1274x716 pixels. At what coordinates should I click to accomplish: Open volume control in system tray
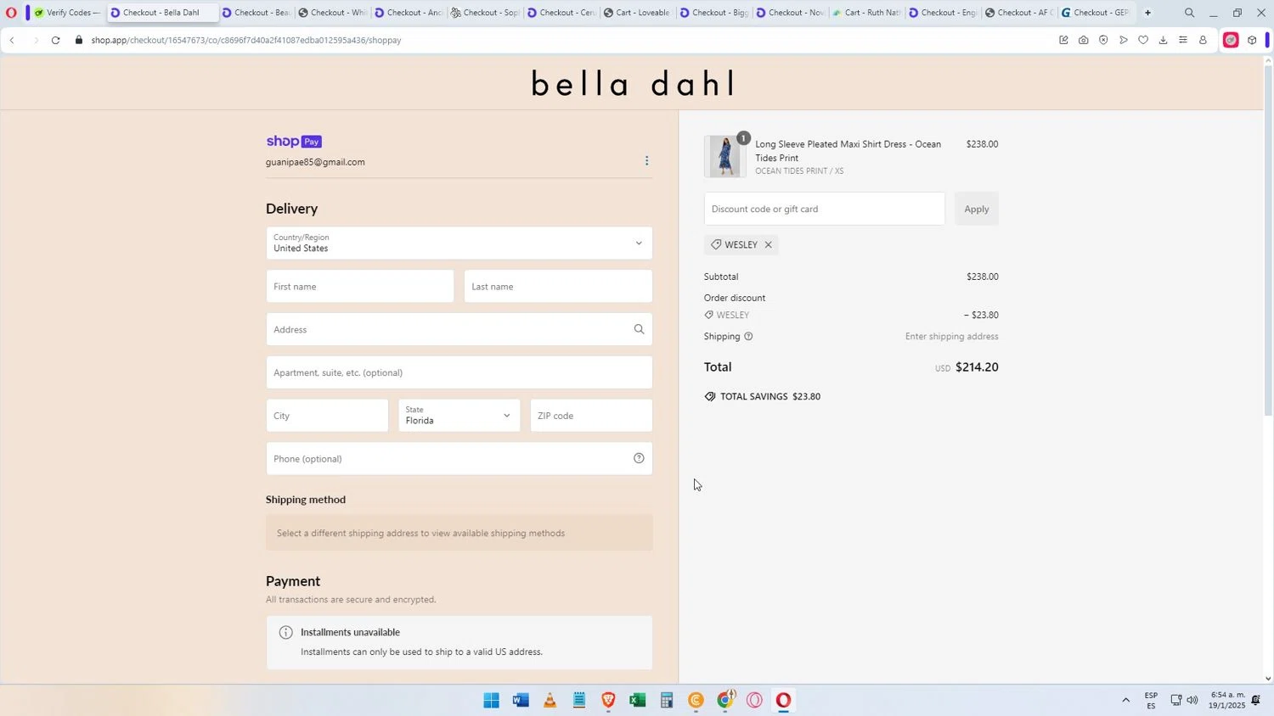point(1192,700)
